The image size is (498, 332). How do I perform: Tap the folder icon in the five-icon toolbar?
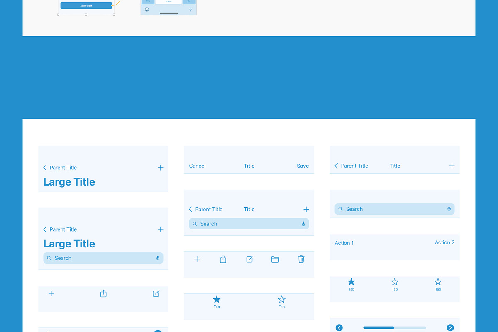click(x=275, y=259)
